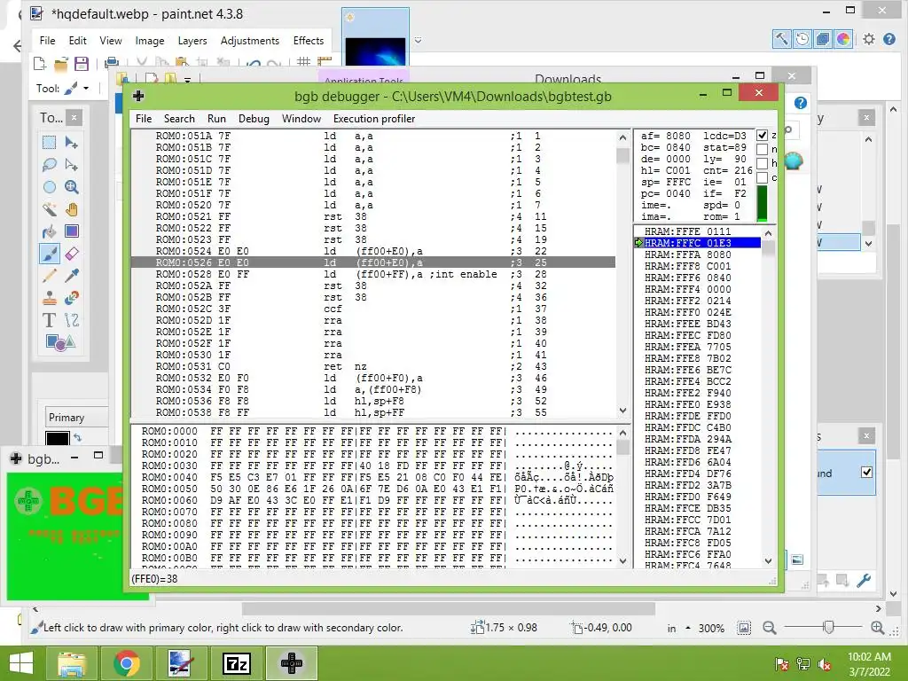Open the Window menu in bgb debugger
The width and height of the screenshot is (908, 681).
(301, 119)
